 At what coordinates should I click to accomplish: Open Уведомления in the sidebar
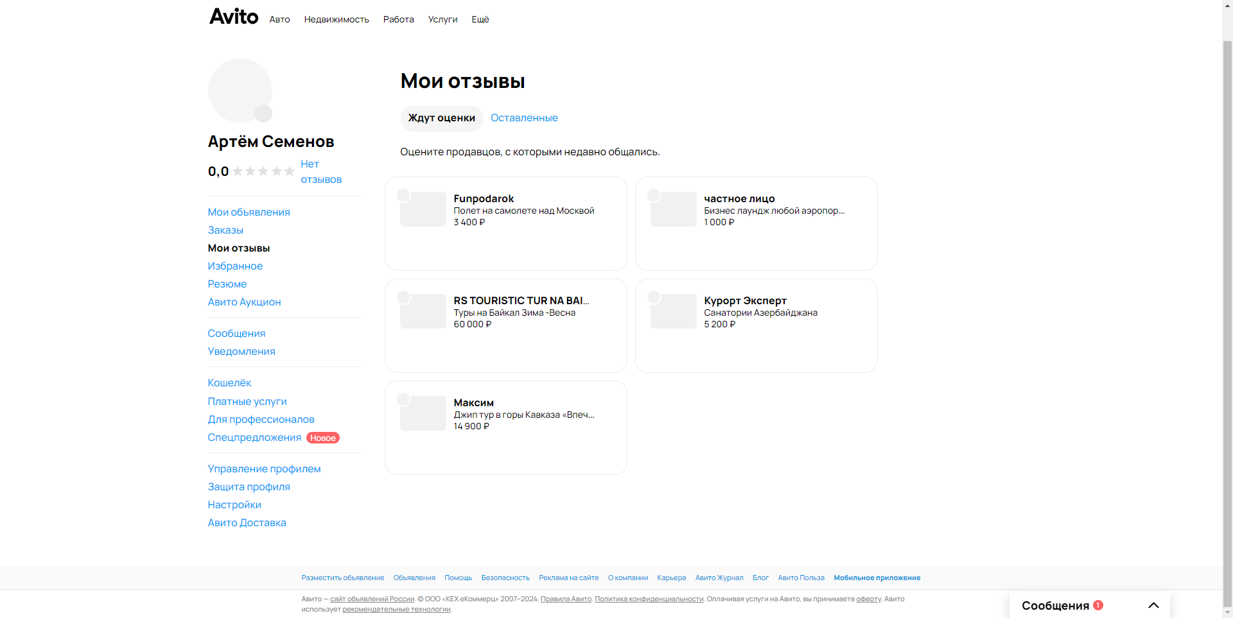tap(241, 351)
